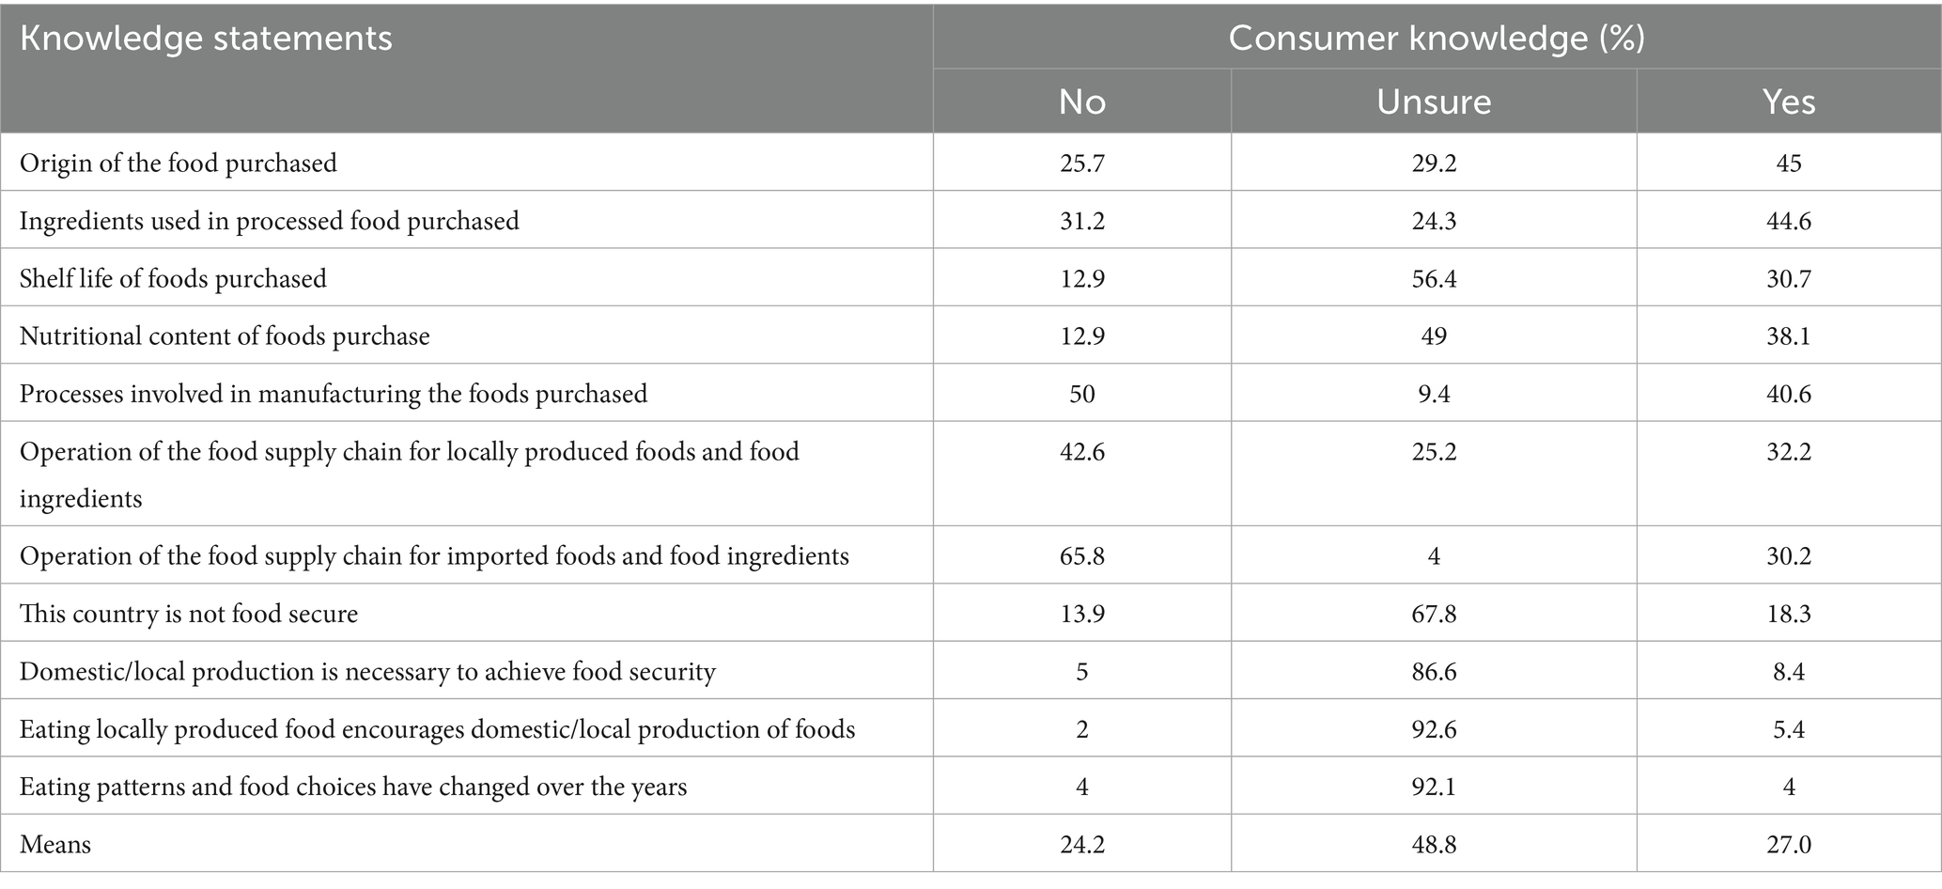Click the imported foods supply chain statement
The height and width of the screenshot is (889, 1942).
pos(434,556)
